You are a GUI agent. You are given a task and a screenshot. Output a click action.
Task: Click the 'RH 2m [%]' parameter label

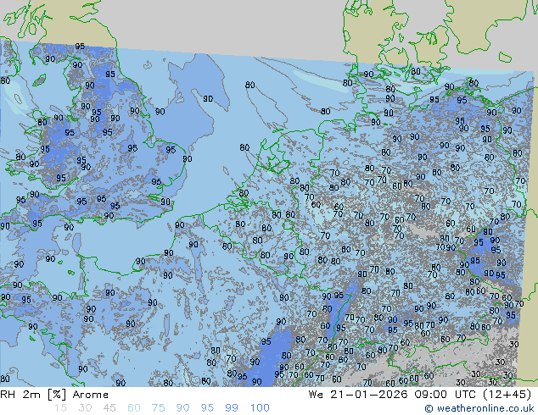point(33,395)
